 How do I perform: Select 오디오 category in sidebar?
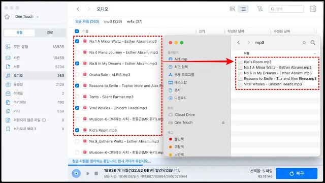[x=35, y=76]
